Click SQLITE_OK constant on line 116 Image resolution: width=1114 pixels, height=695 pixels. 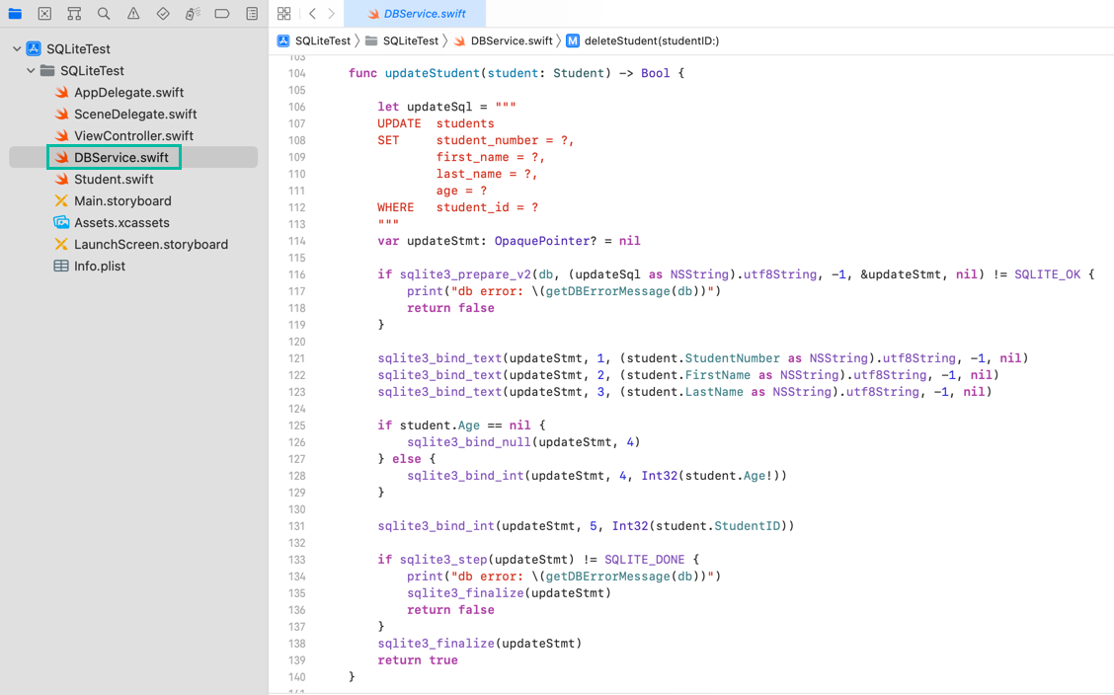[1047, 274]
